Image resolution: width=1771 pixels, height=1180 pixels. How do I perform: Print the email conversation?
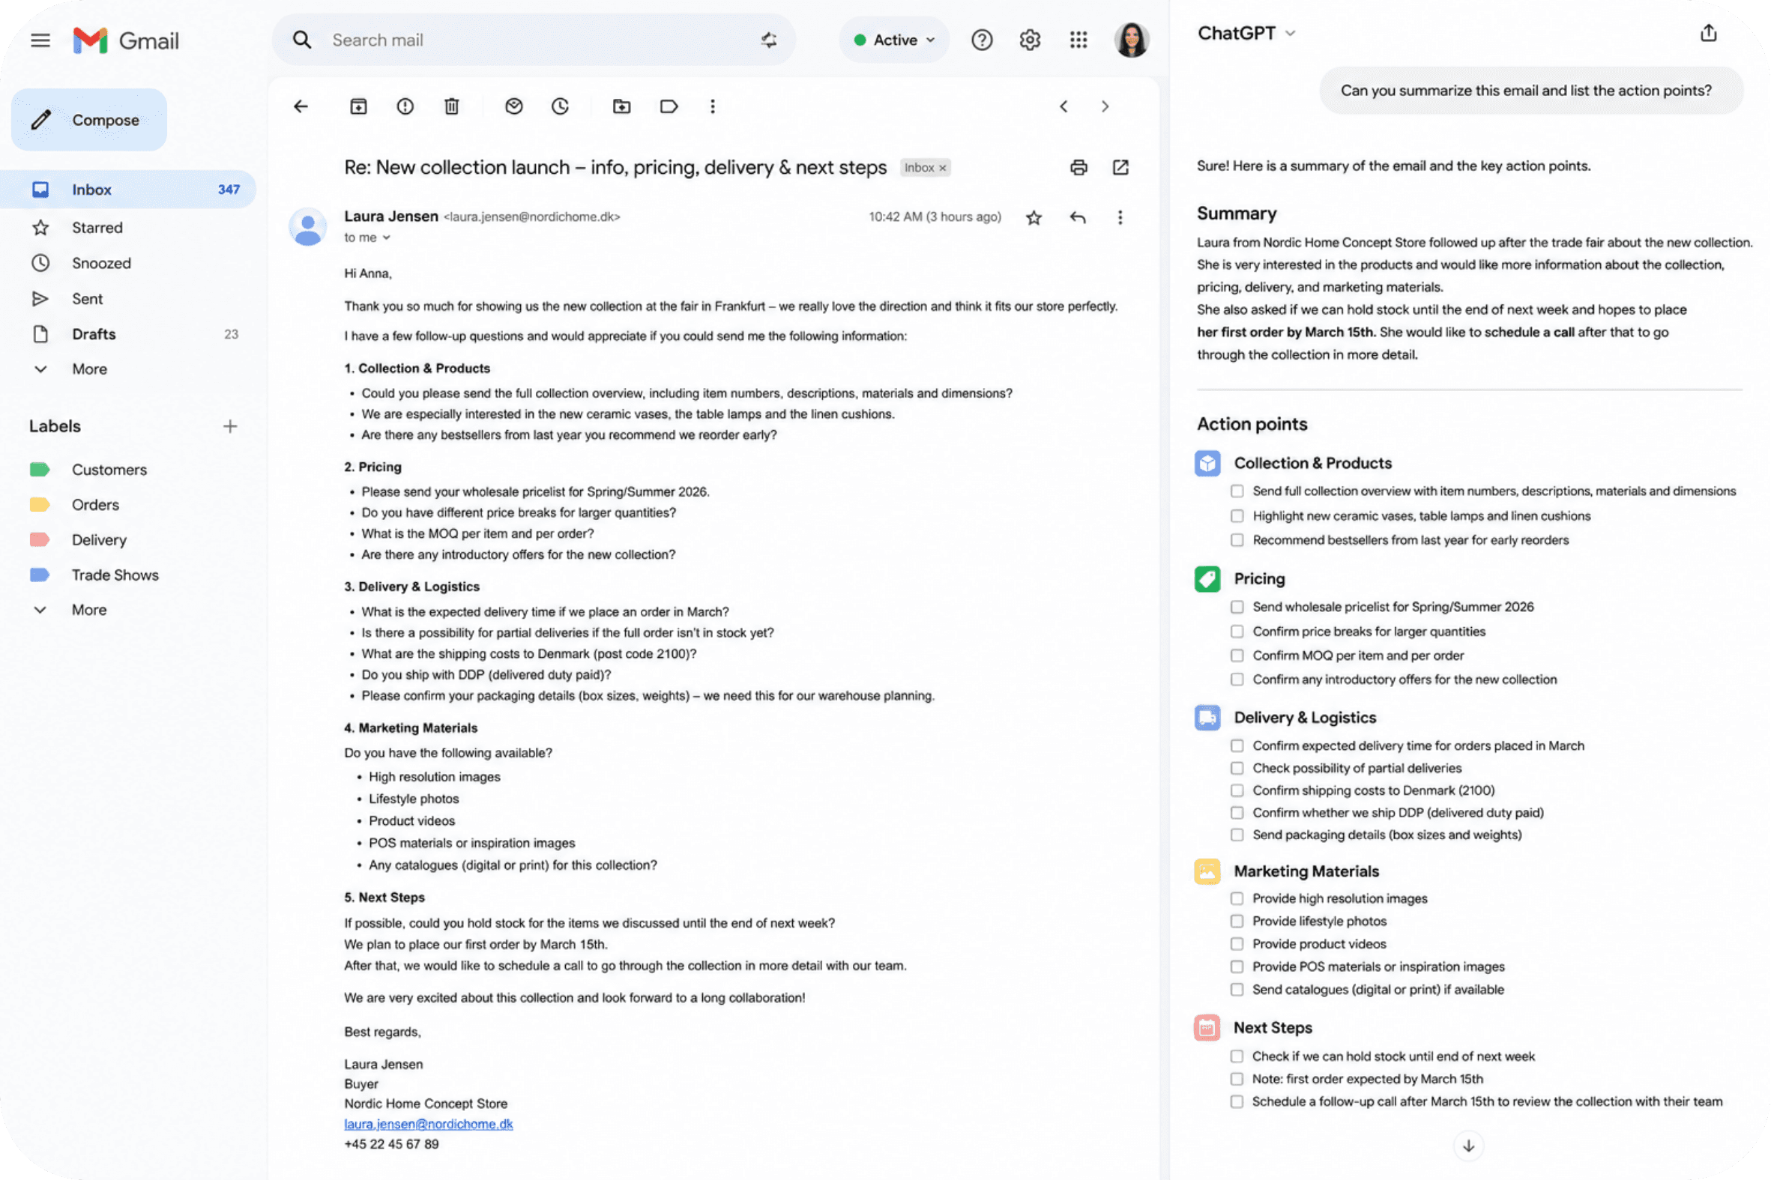click(1078, 167)
